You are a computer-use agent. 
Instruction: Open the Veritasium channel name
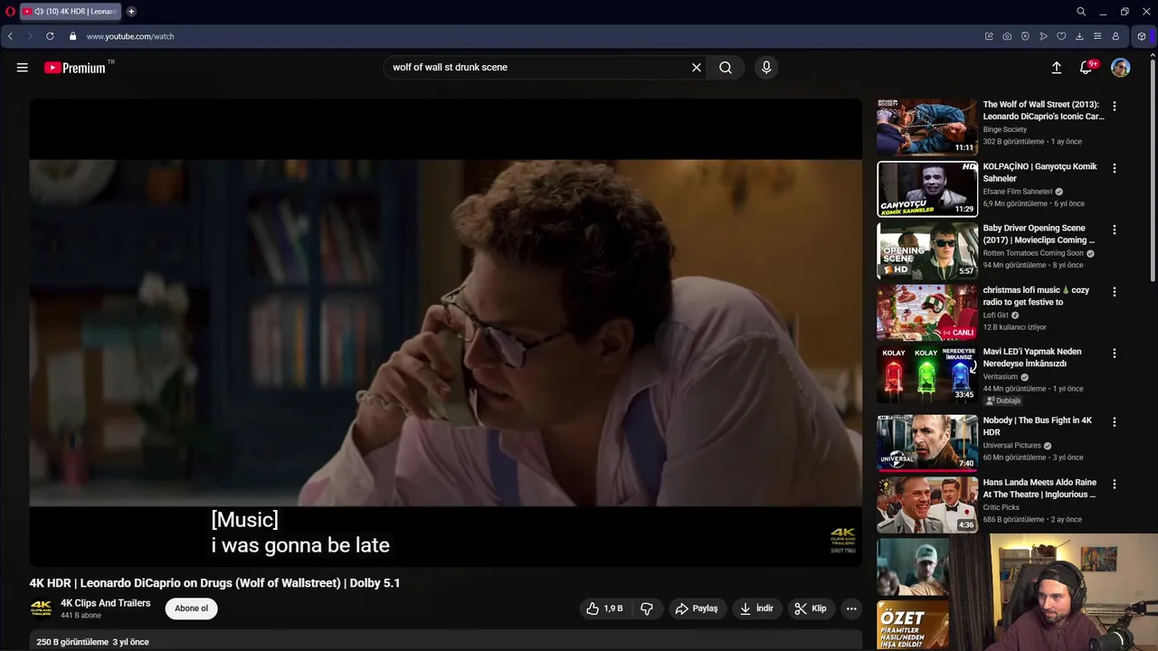pyautogui.click(x=1001, y=377)
